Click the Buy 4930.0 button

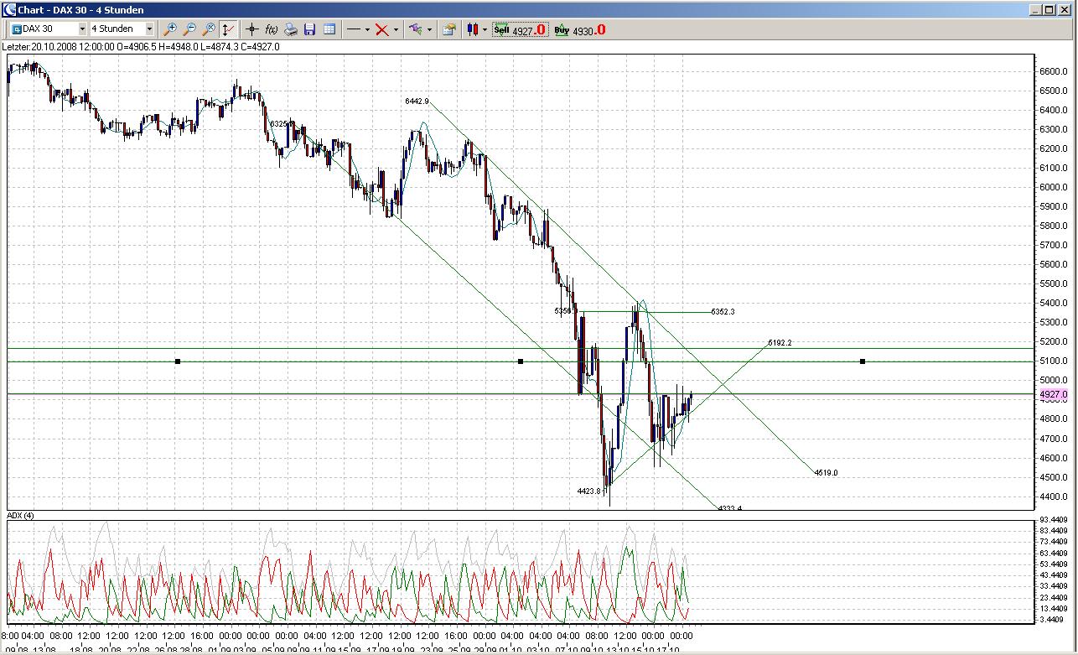[579, 29]
